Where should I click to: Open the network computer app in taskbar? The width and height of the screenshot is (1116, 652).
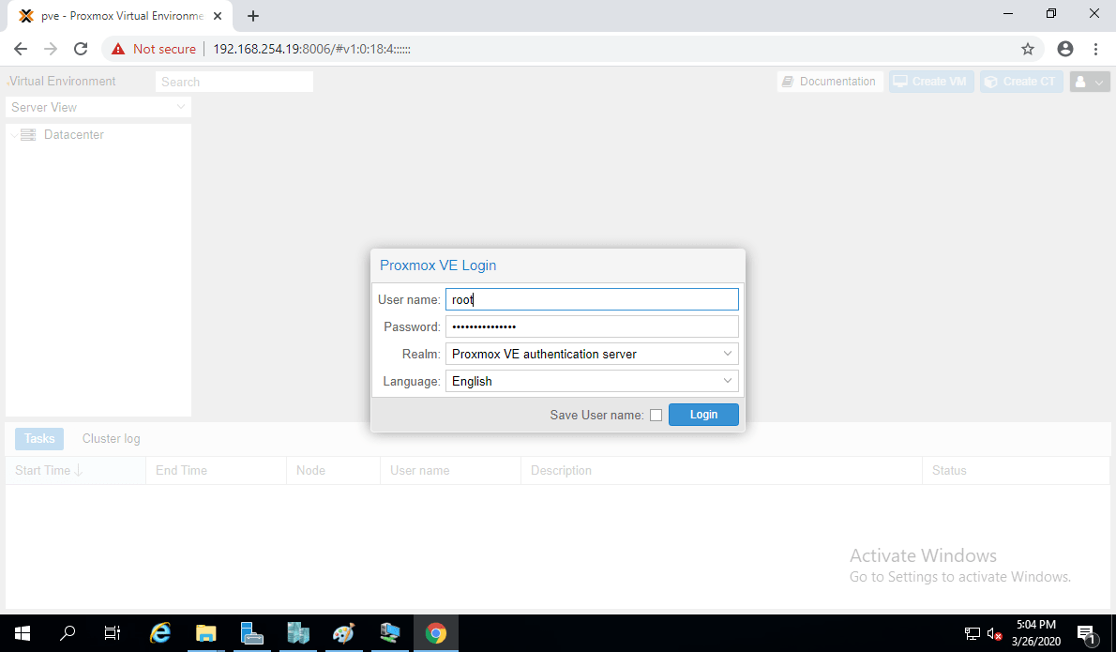390,633
